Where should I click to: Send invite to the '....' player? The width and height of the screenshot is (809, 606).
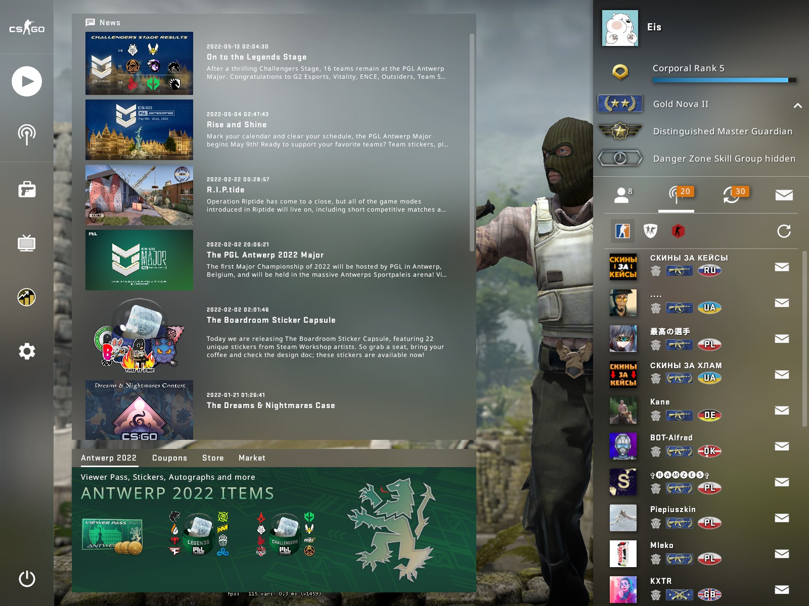(x=782, y=302)
